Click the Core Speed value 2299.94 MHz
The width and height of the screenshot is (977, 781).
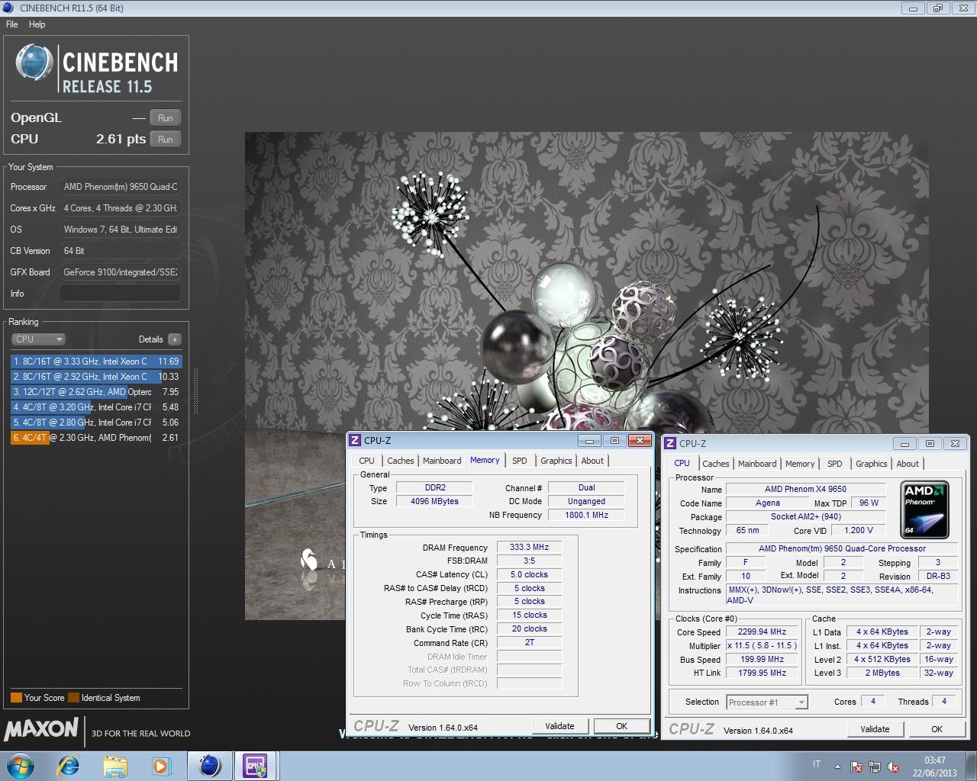coord(762,632)
